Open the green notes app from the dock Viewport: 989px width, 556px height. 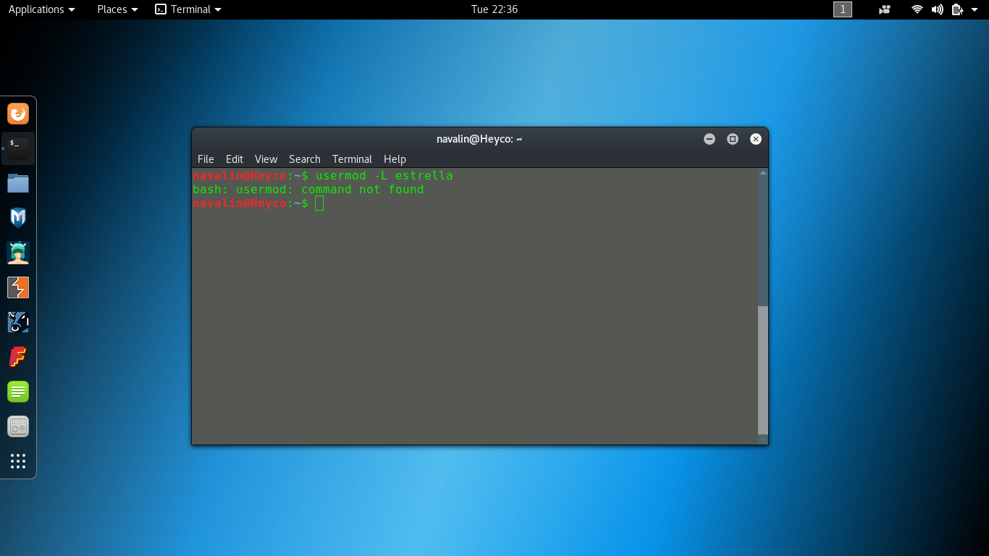(17, 391)
